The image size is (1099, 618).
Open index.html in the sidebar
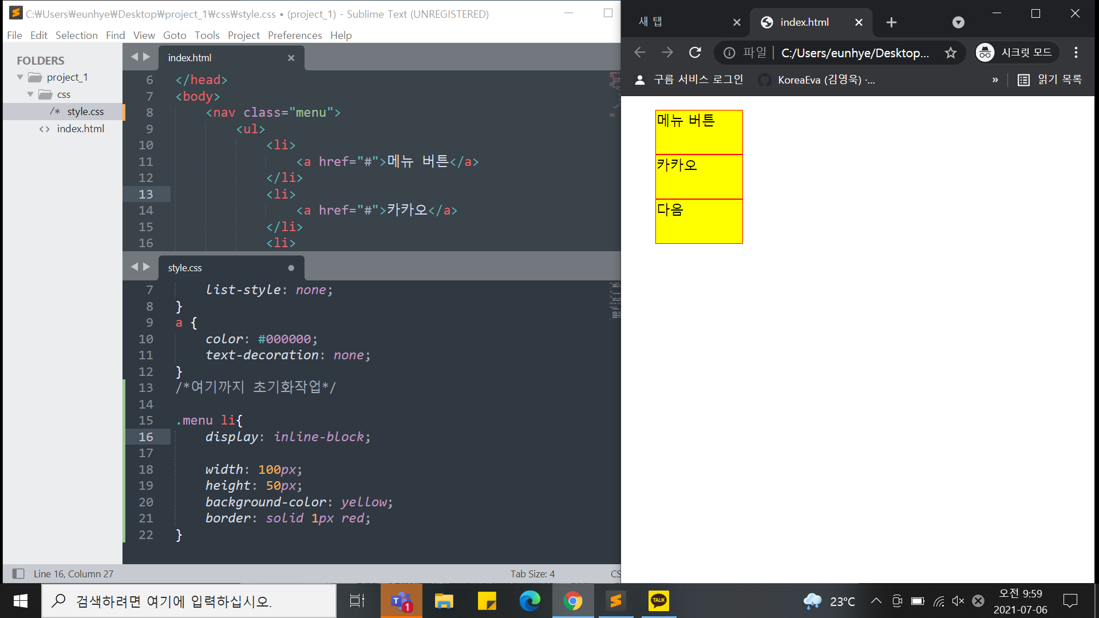pos(80,129)
